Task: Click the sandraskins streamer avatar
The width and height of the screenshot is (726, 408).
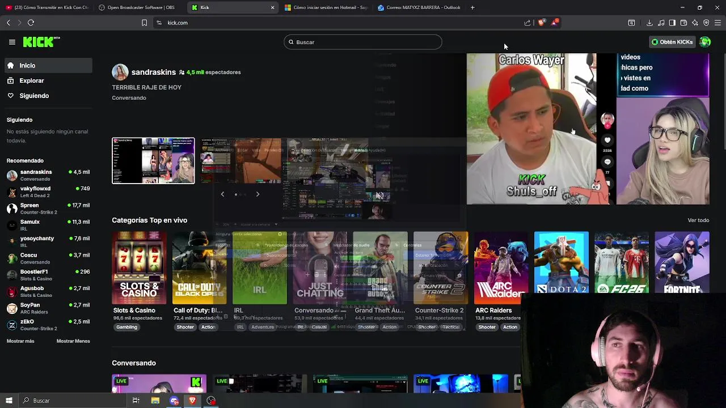Action: click(120, 72)
